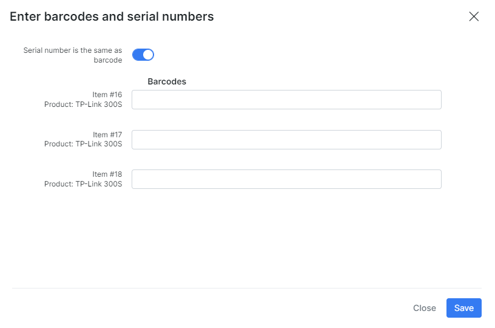Click the empty area below Item #18 field
The height and width of the screenshot is (328, 495).
click(x=246, y=239)
